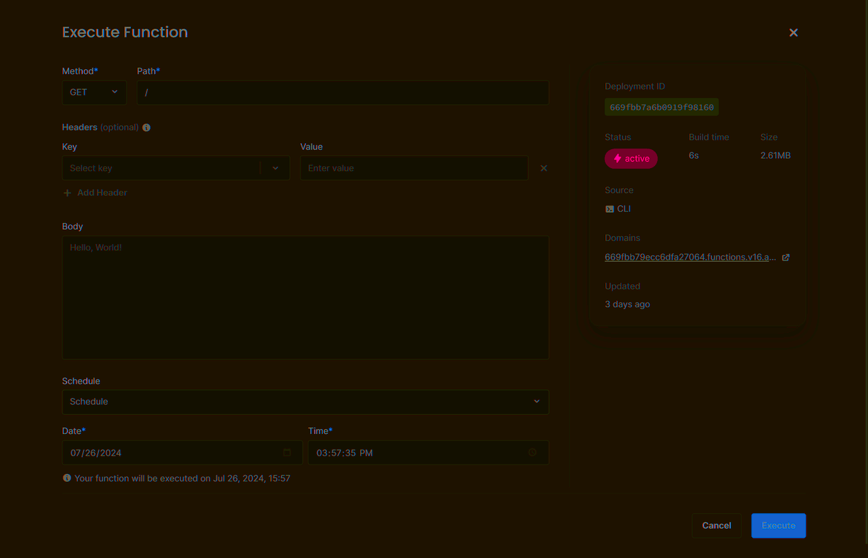Open the clock picker in the Time field
The width and height of the screenshot is (868, 558).
click(532, 452)
